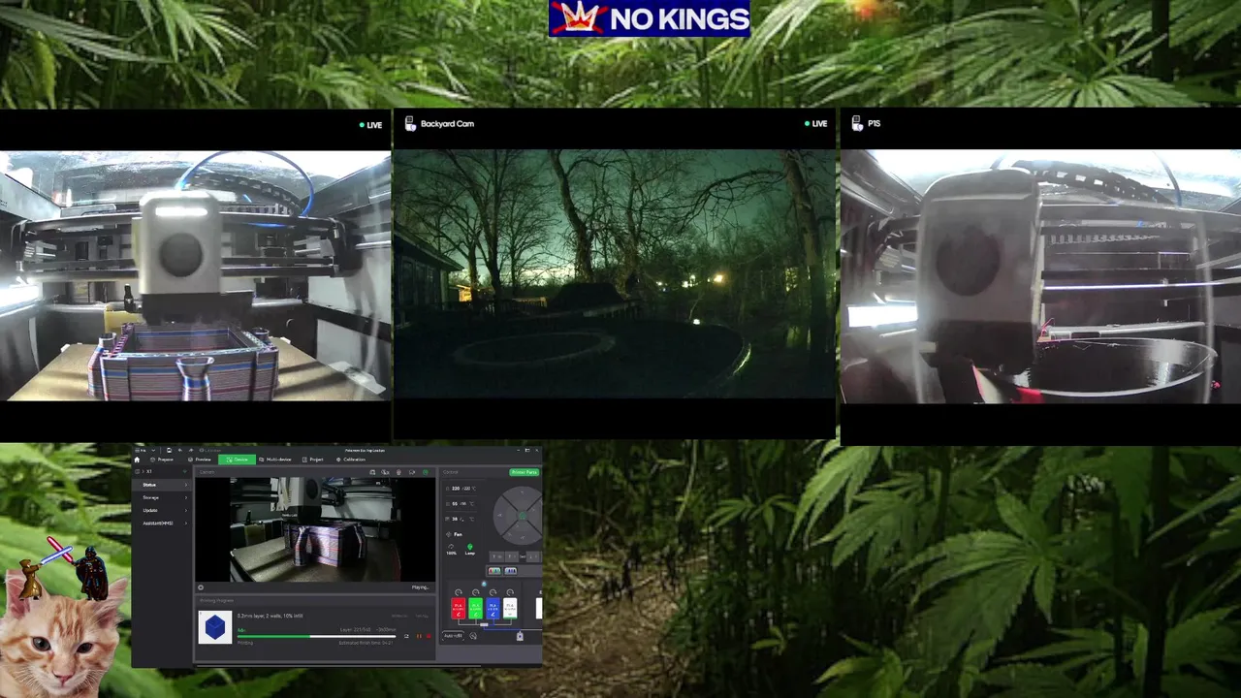Click the Printer Parts button

pyautogui.click(x=524, y=472)
